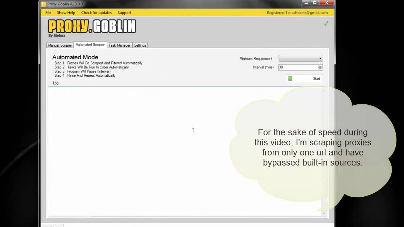The image size is (404, 227).
Task: Click the Proxy Goblin title bar app icon
Action: (x=43, y=4)
